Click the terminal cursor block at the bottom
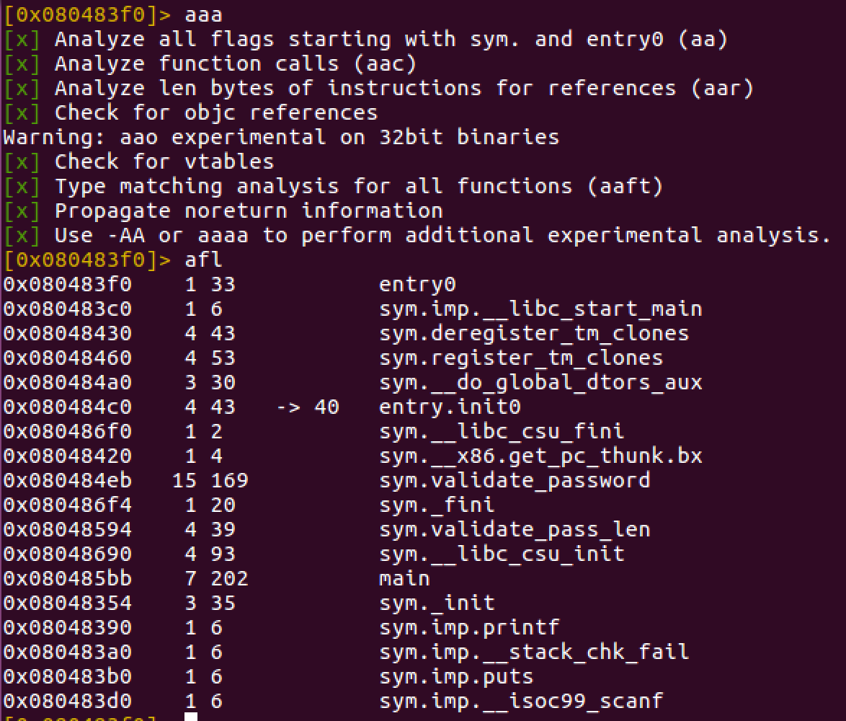The width and height of the screenshot is (846, 721). pyautogui.click(x=190, y=717)
